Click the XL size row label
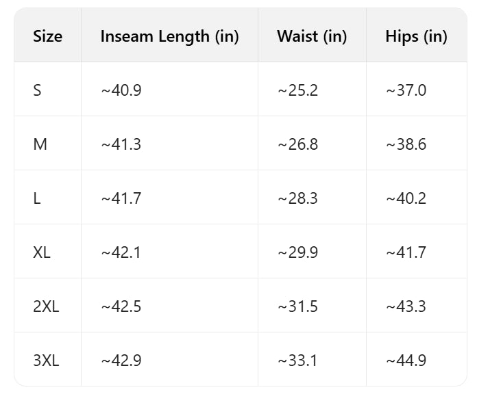This screenshot has height=394, width=477. pos(42,252)
